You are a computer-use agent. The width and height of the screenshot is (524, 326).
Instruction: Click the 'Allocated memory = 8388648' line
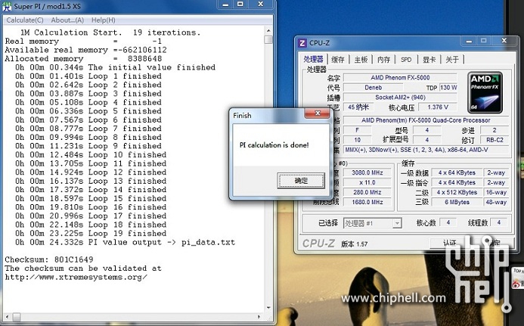[x=83, y=58]
